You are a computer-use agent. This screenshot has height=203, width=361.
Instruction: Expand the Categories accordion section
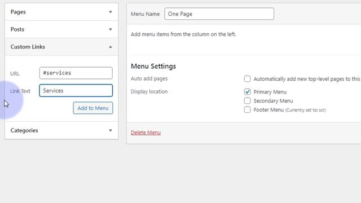click(61, 130)
